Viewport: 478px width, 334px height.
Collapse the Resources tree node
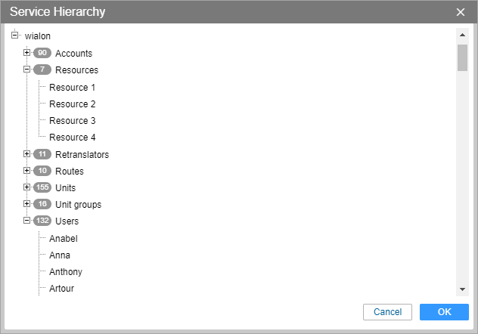(x=26, y=70)
